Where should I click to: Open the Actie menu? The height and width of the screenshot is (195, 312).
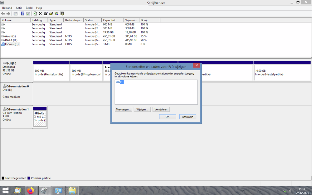pos(19,8)
